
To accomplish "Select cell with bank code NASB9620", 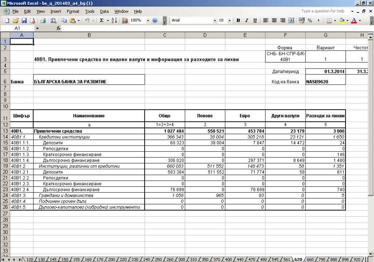I will [325, 80].
